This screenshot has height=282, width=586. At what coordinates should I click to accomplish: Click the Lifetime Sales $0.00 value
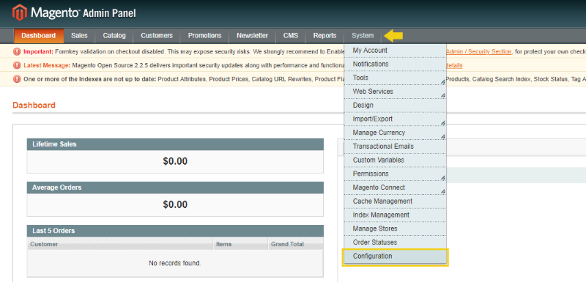click(x=175, y=161)
